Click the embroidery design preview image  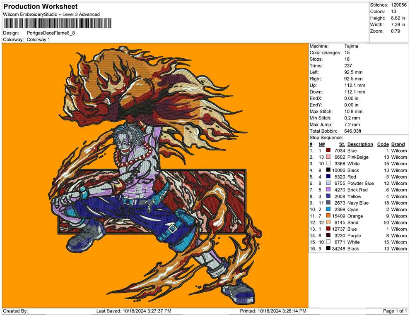point(155,175)
